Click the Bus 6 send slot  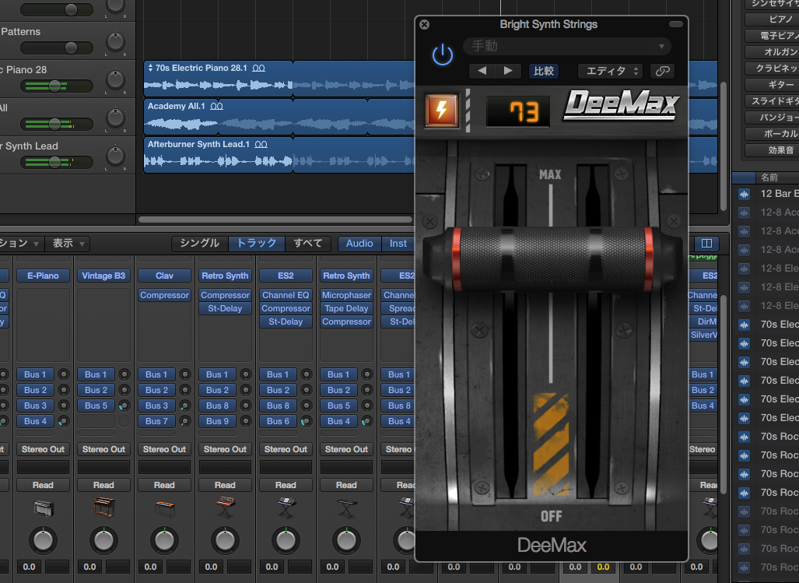pos(279,421)
